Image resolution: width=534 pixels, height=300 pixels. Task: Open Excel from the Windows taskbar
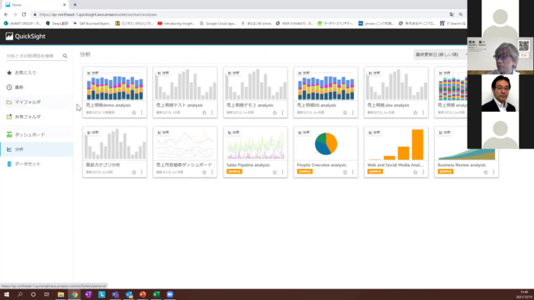[x=156, y=294]
